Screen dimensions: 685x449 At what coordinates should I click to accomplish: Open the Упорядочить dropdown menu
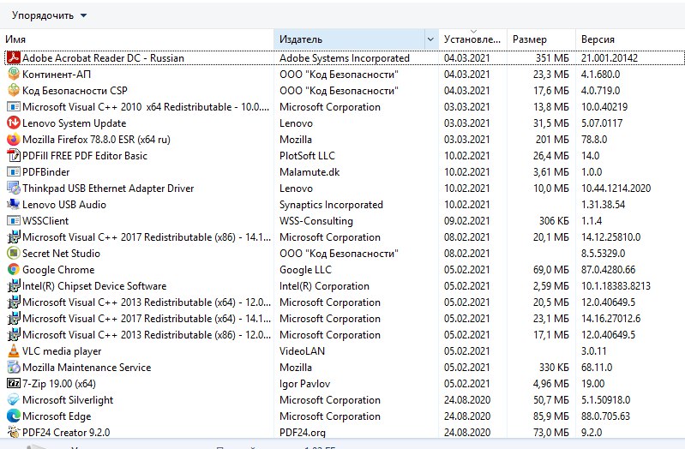[x=49, y=15]
